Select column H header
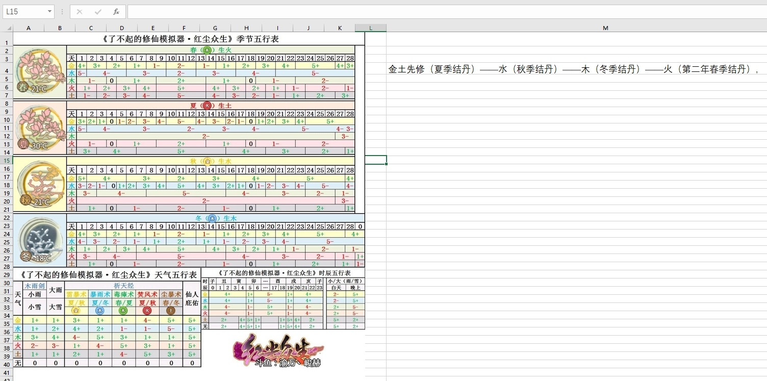The width and height of the screenshot is (767, 381). [x=246, y=28]
